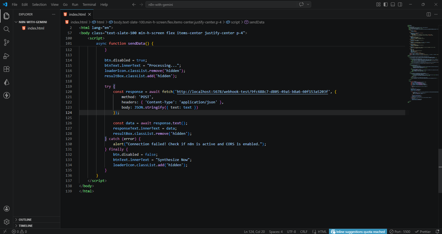Viewport: 442px width, 234px height.
Task: Go forward with the navigation arrow
Action: 141,4
